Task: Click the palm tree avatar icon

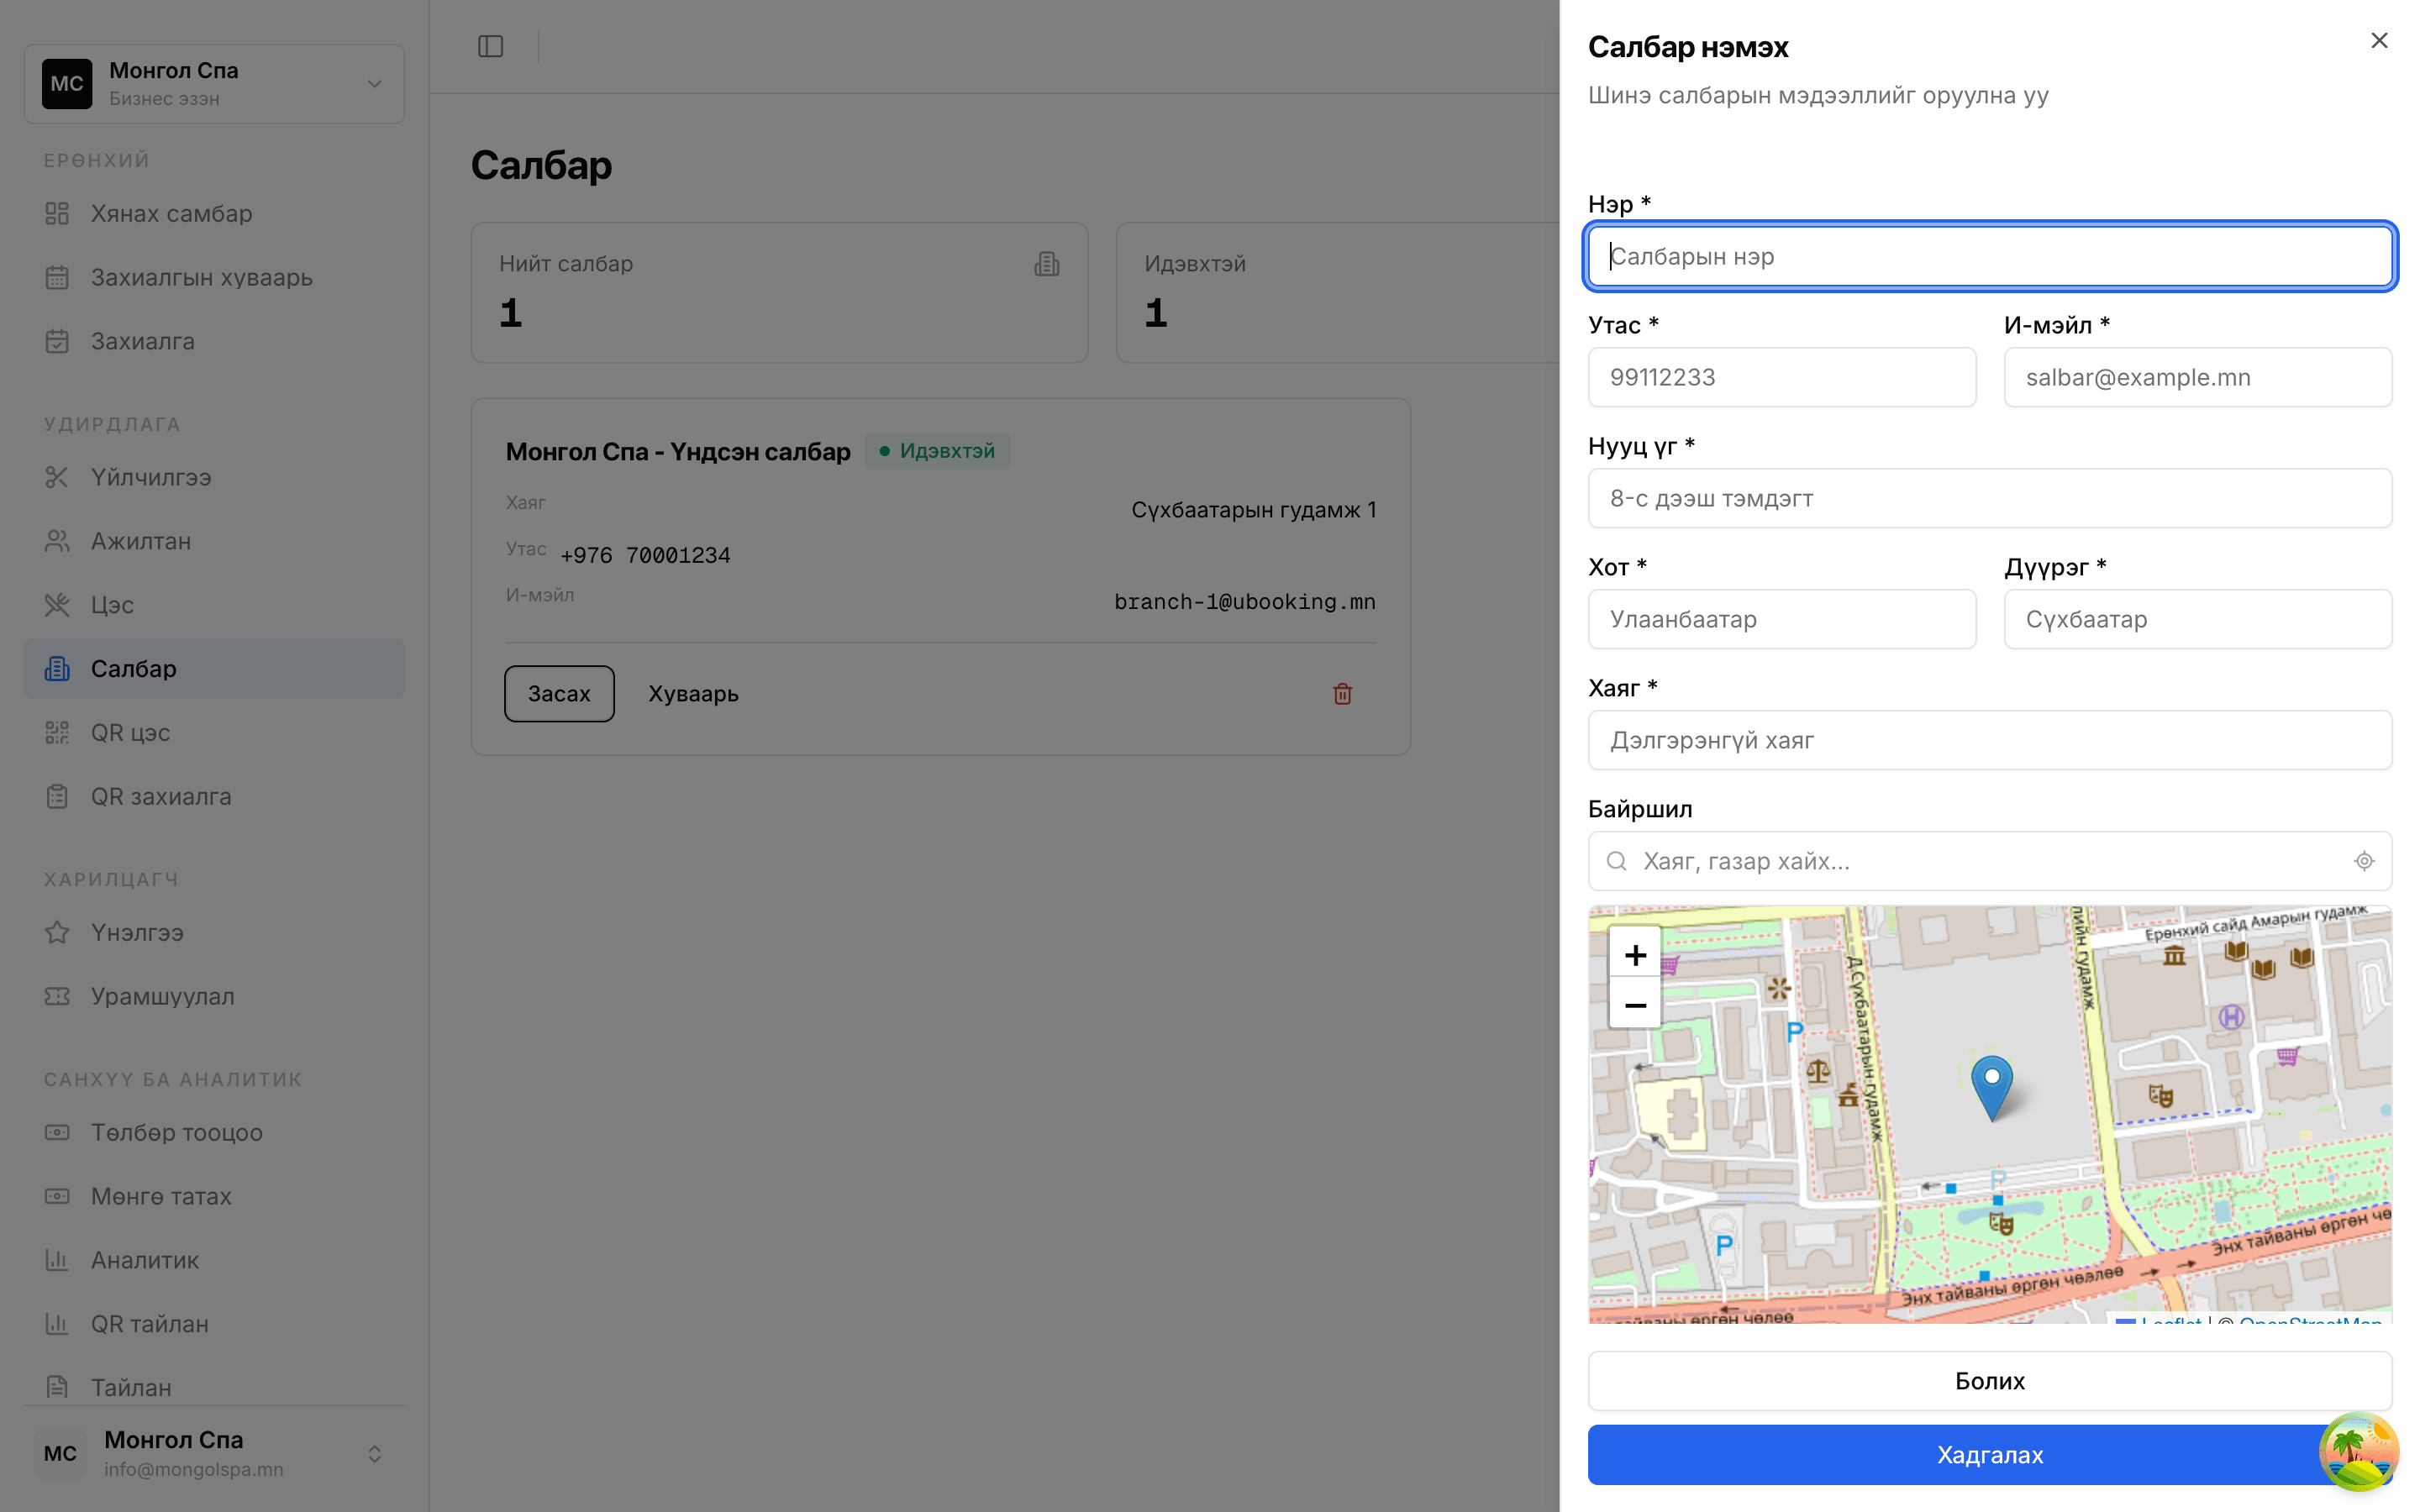Action: (2358, 1451)
